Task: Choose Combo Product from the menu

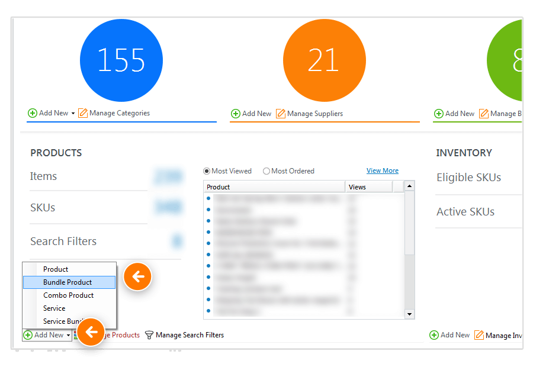Action: point(69,295)
